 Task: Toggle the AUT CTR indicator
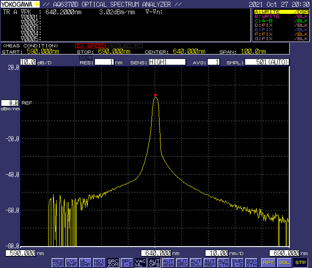point(224,263)
